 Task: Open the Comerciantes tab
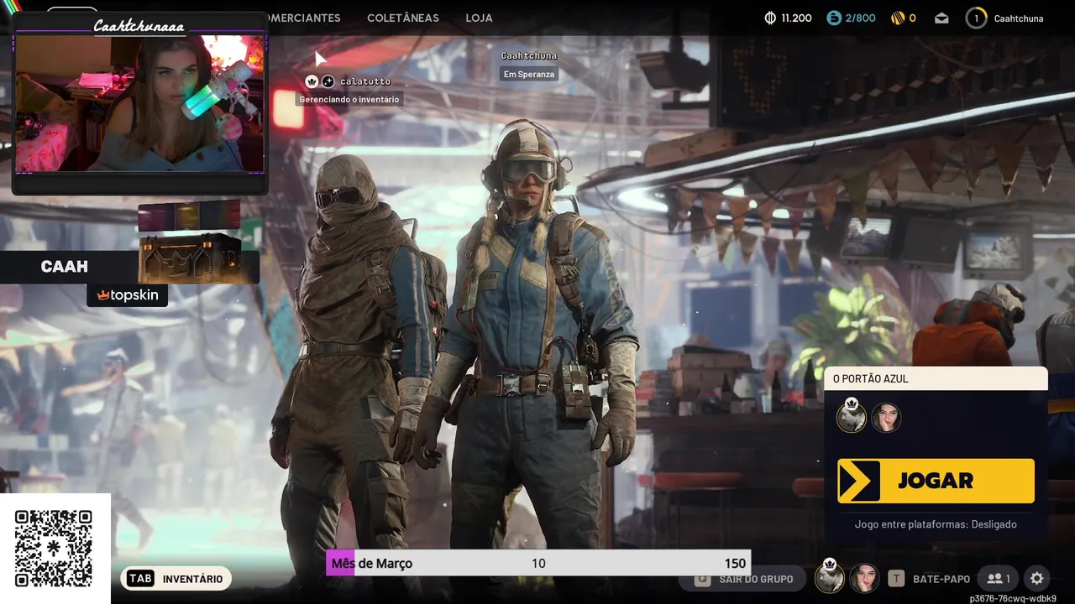click(x=304, y=18)
